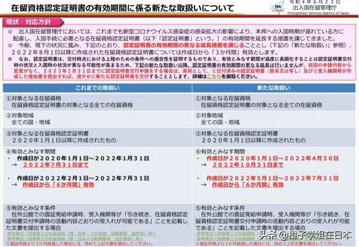359x247 pixels.
Task: Click underlined 2022年7月31日まで
Action: (x=56, y=165)
